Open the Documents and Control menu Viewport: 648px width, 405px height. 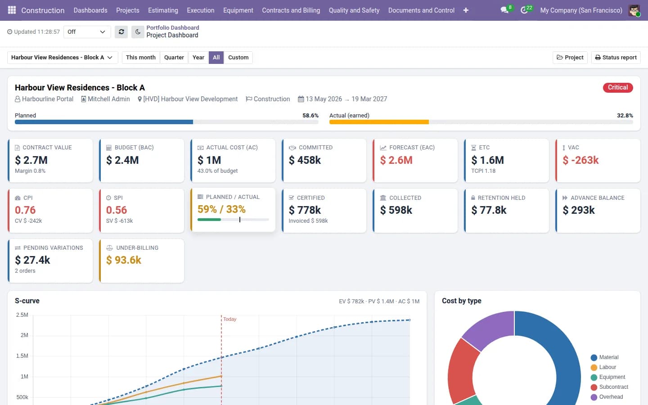[421, 10]
